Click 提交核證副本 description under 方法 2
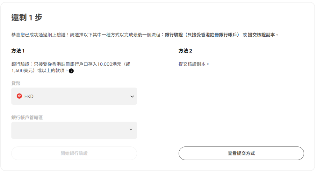Image resolution: width=316 pixels, height=172 pixels. [x=194, y=64]
